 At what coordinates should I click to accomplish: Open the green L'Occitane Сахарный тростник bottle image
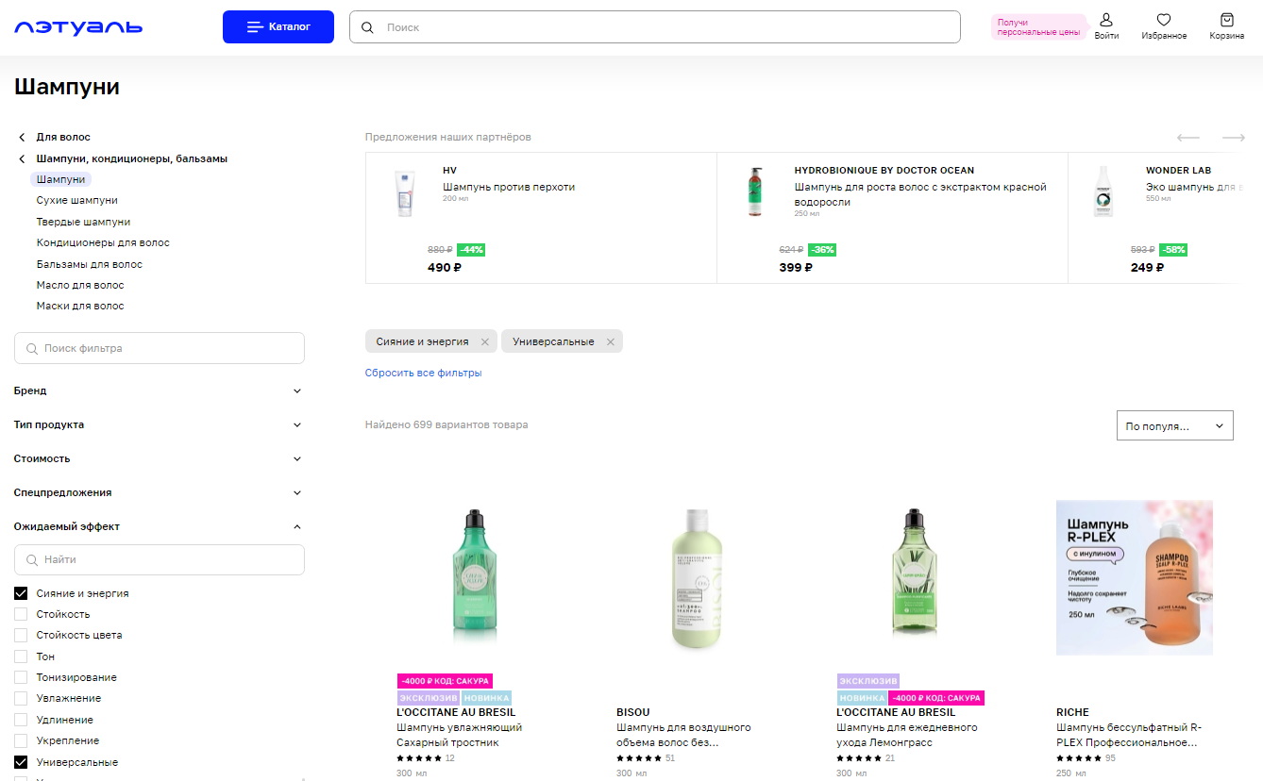[x=475, y=577]
